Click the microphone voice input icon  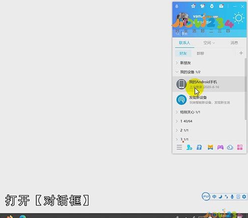click(x=232, y=197)
